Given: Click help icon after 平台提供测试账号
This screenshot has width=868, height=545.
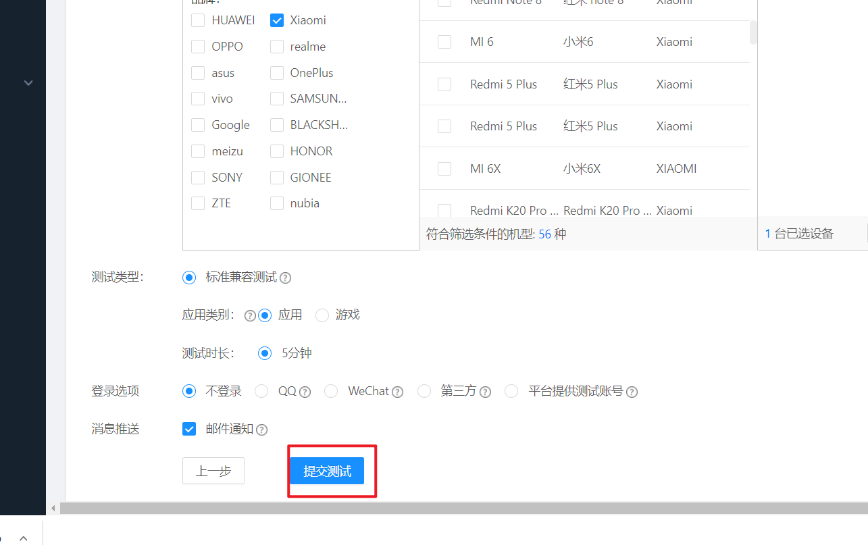Looking at the screenshot, I should [x=632, y=392].
